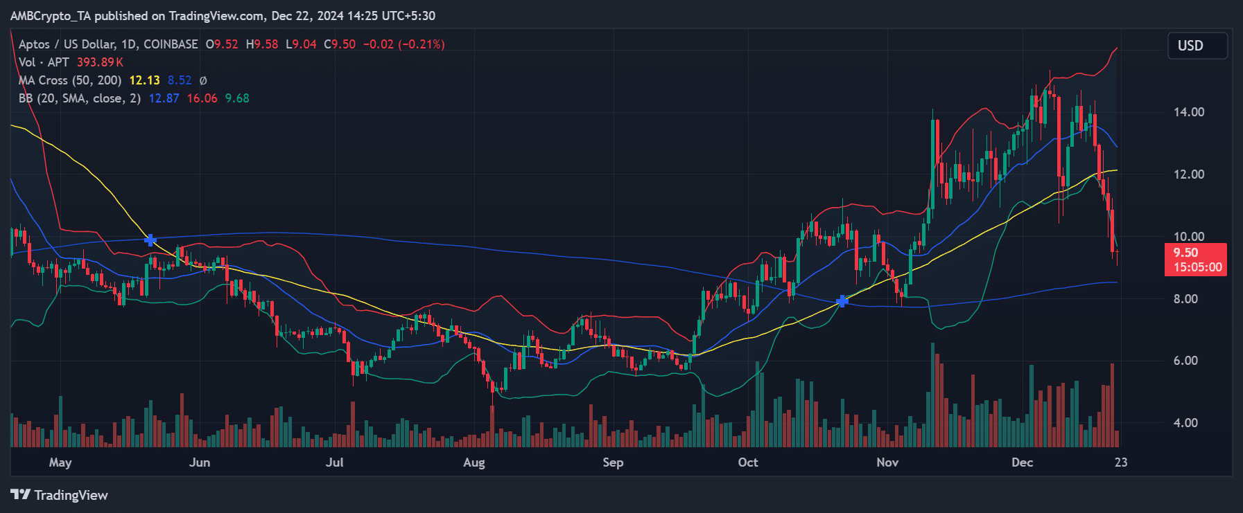Click the high price value H9.58

point(262,44)
